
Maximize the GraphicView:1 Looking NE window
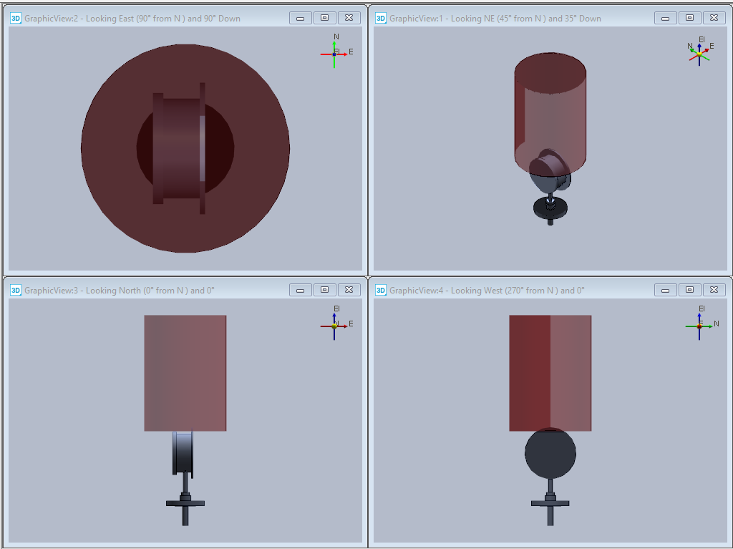coord(689,18)
